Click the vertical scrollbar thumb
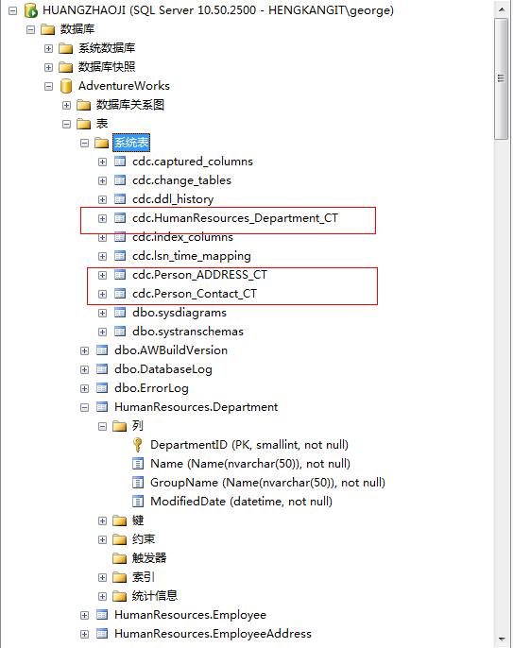 [x=502, y=78]
